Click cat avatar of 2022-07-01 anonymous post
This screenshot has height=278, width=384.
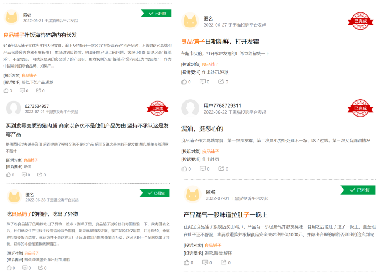(x=193, y=195)
